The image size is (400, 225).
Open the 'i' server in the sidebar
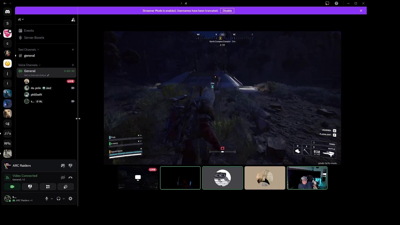(x=7, y=83)
